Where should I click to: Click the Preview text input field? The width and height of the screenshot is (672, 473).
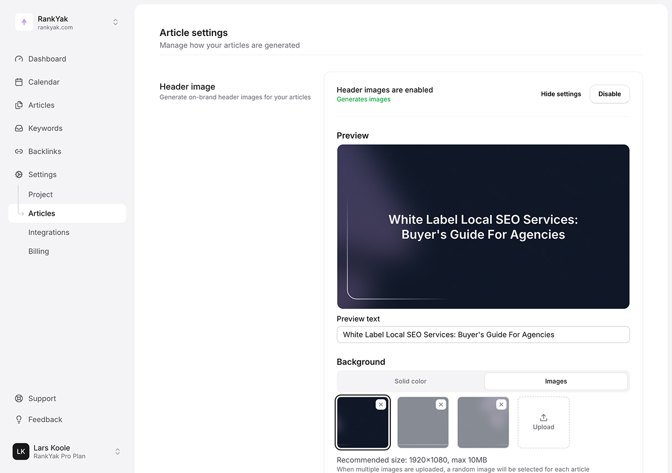click(483, 335)
